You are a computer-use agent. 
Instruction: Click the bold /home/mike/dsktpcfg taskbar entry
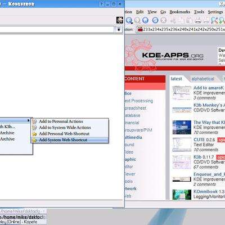point(23,217)
